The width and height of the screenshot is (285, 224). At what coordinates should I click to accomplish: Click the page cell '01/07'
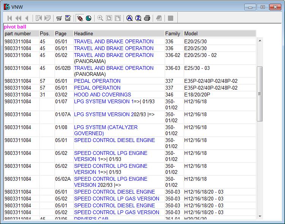[61, 101]
